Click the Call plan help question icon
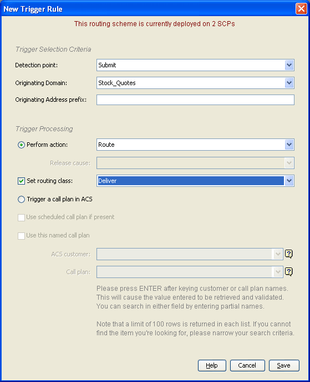 (288, 271)
